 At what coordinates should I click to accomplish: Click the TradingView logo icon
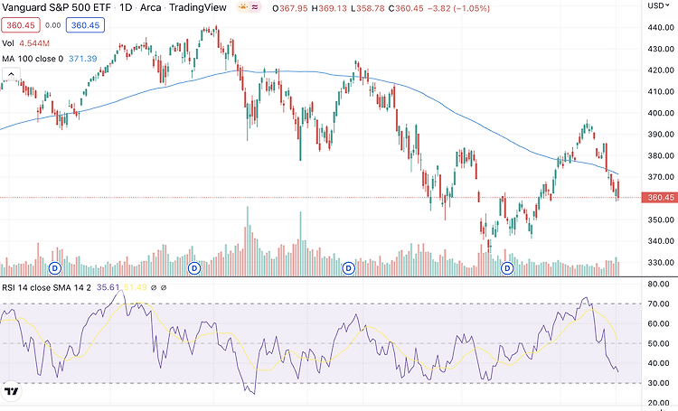[11, 391]
